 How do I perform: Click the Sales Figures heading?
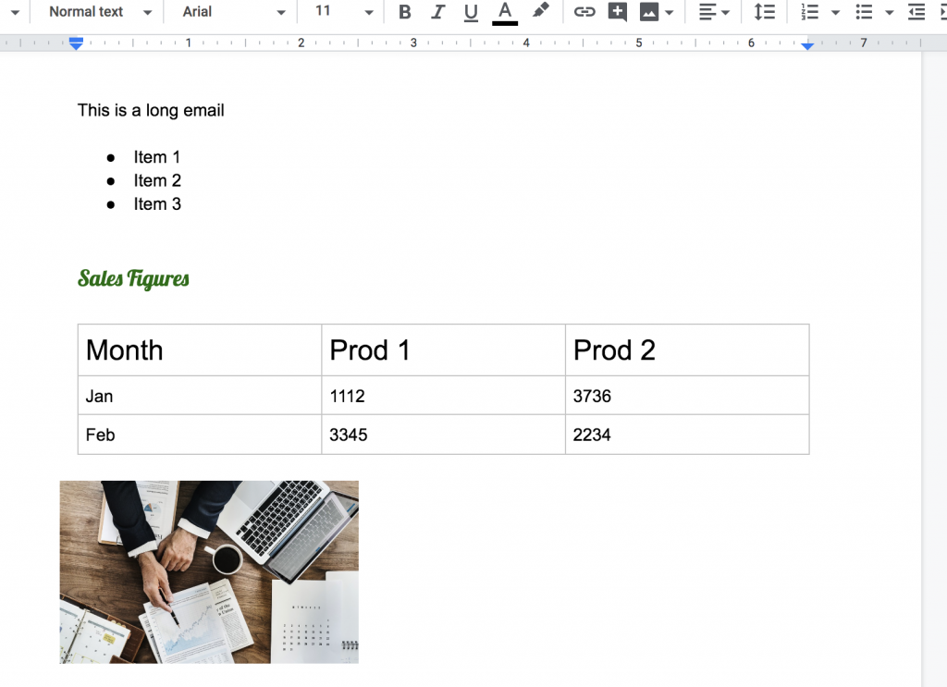[133, 279]
